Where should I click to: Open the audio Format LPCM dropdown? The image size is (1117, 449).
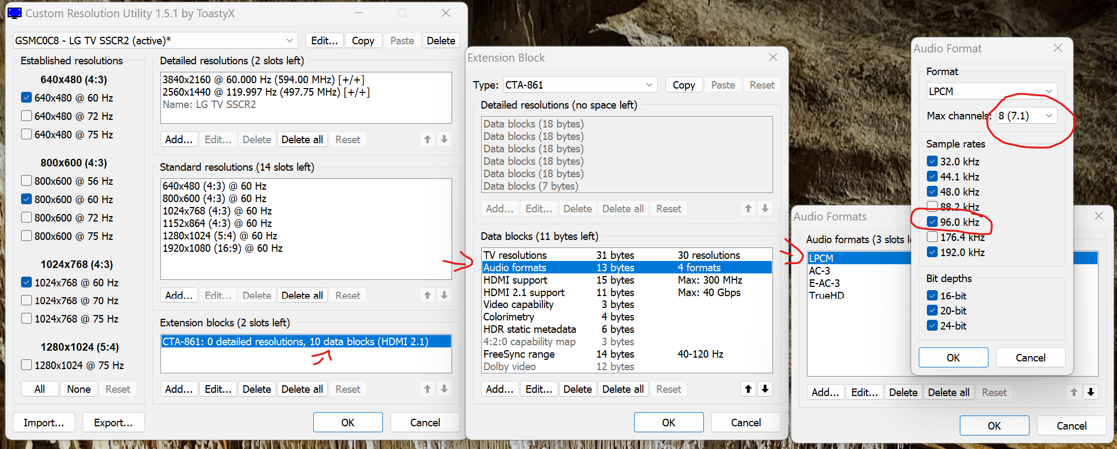click(992, 91)
